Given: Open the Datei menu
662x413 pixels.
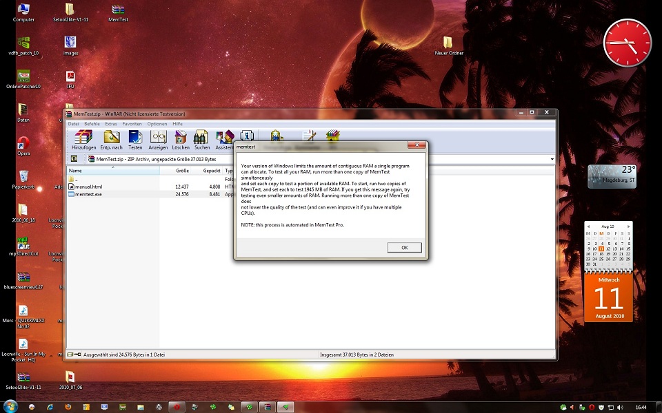Looking at the screenshot, I should click(73, 124).
